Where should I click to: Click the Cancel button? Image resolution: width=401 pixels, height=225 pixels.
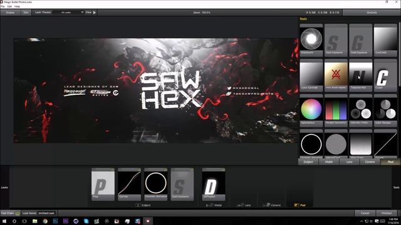365,213
